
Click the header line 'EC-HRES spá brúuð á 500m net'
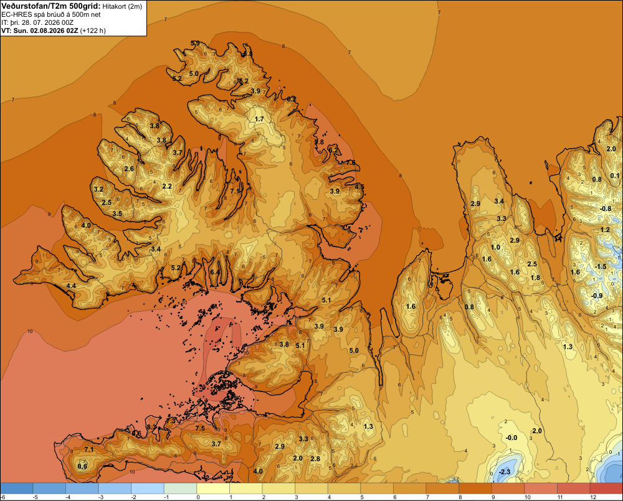coord(51,14)
